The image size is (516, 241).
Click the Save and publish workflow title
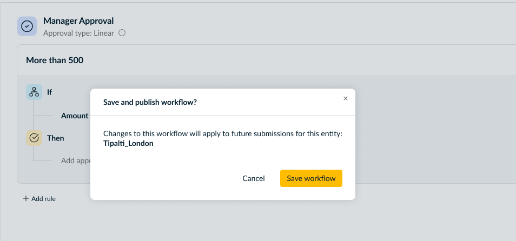(150, 102)
